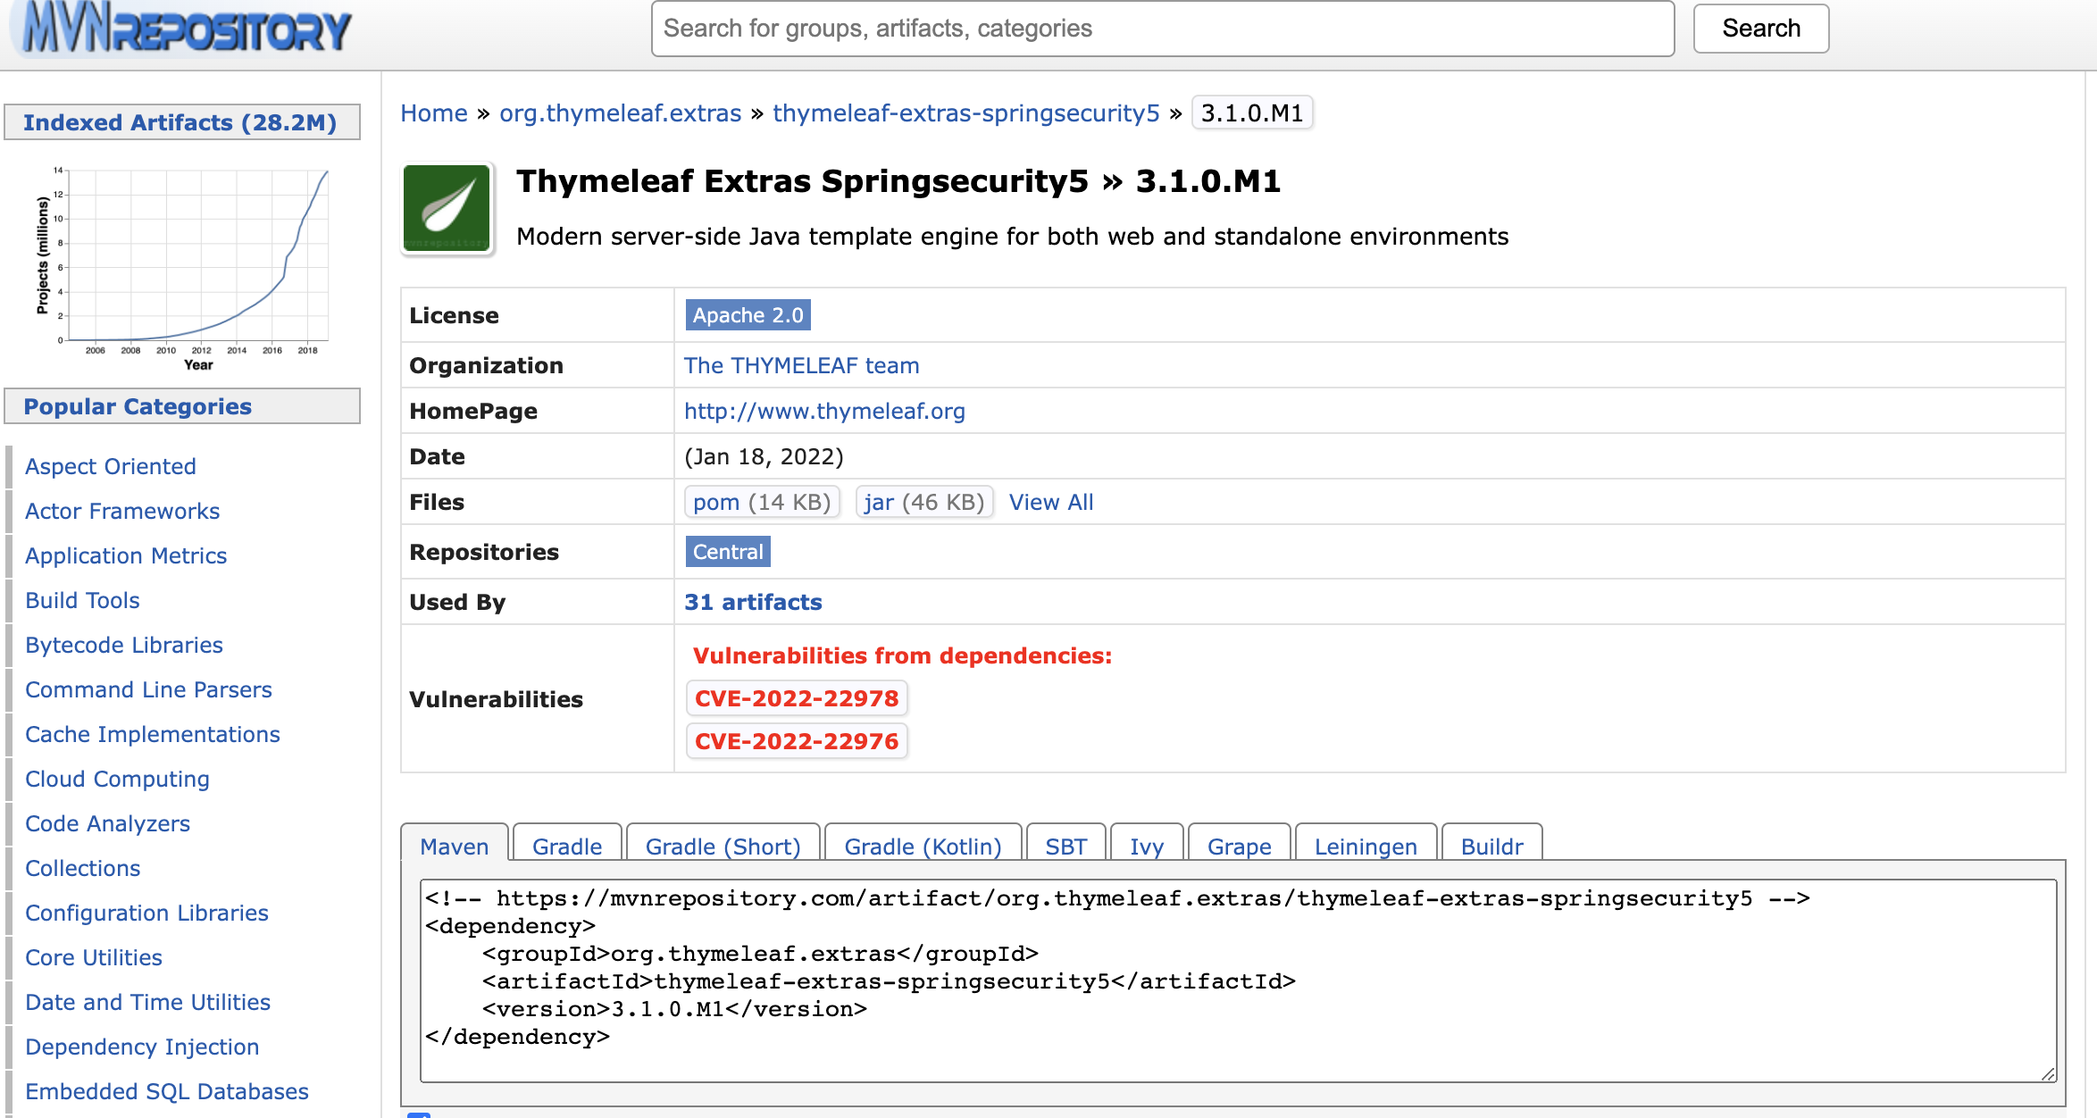The image size is (2097, 1118).
Task: Click View All files link
Action: 1051,502
